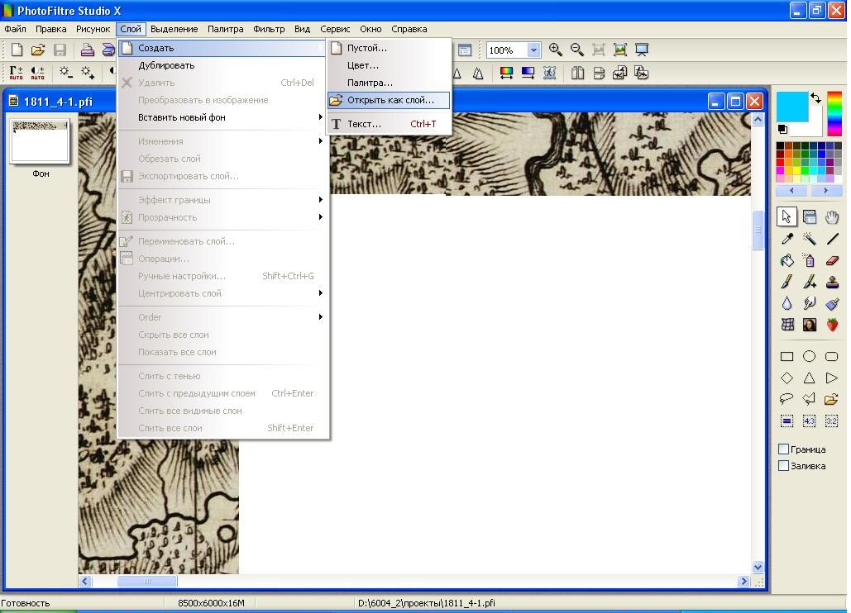Select the Фон layer thumbnail

(x=40, y=141)
